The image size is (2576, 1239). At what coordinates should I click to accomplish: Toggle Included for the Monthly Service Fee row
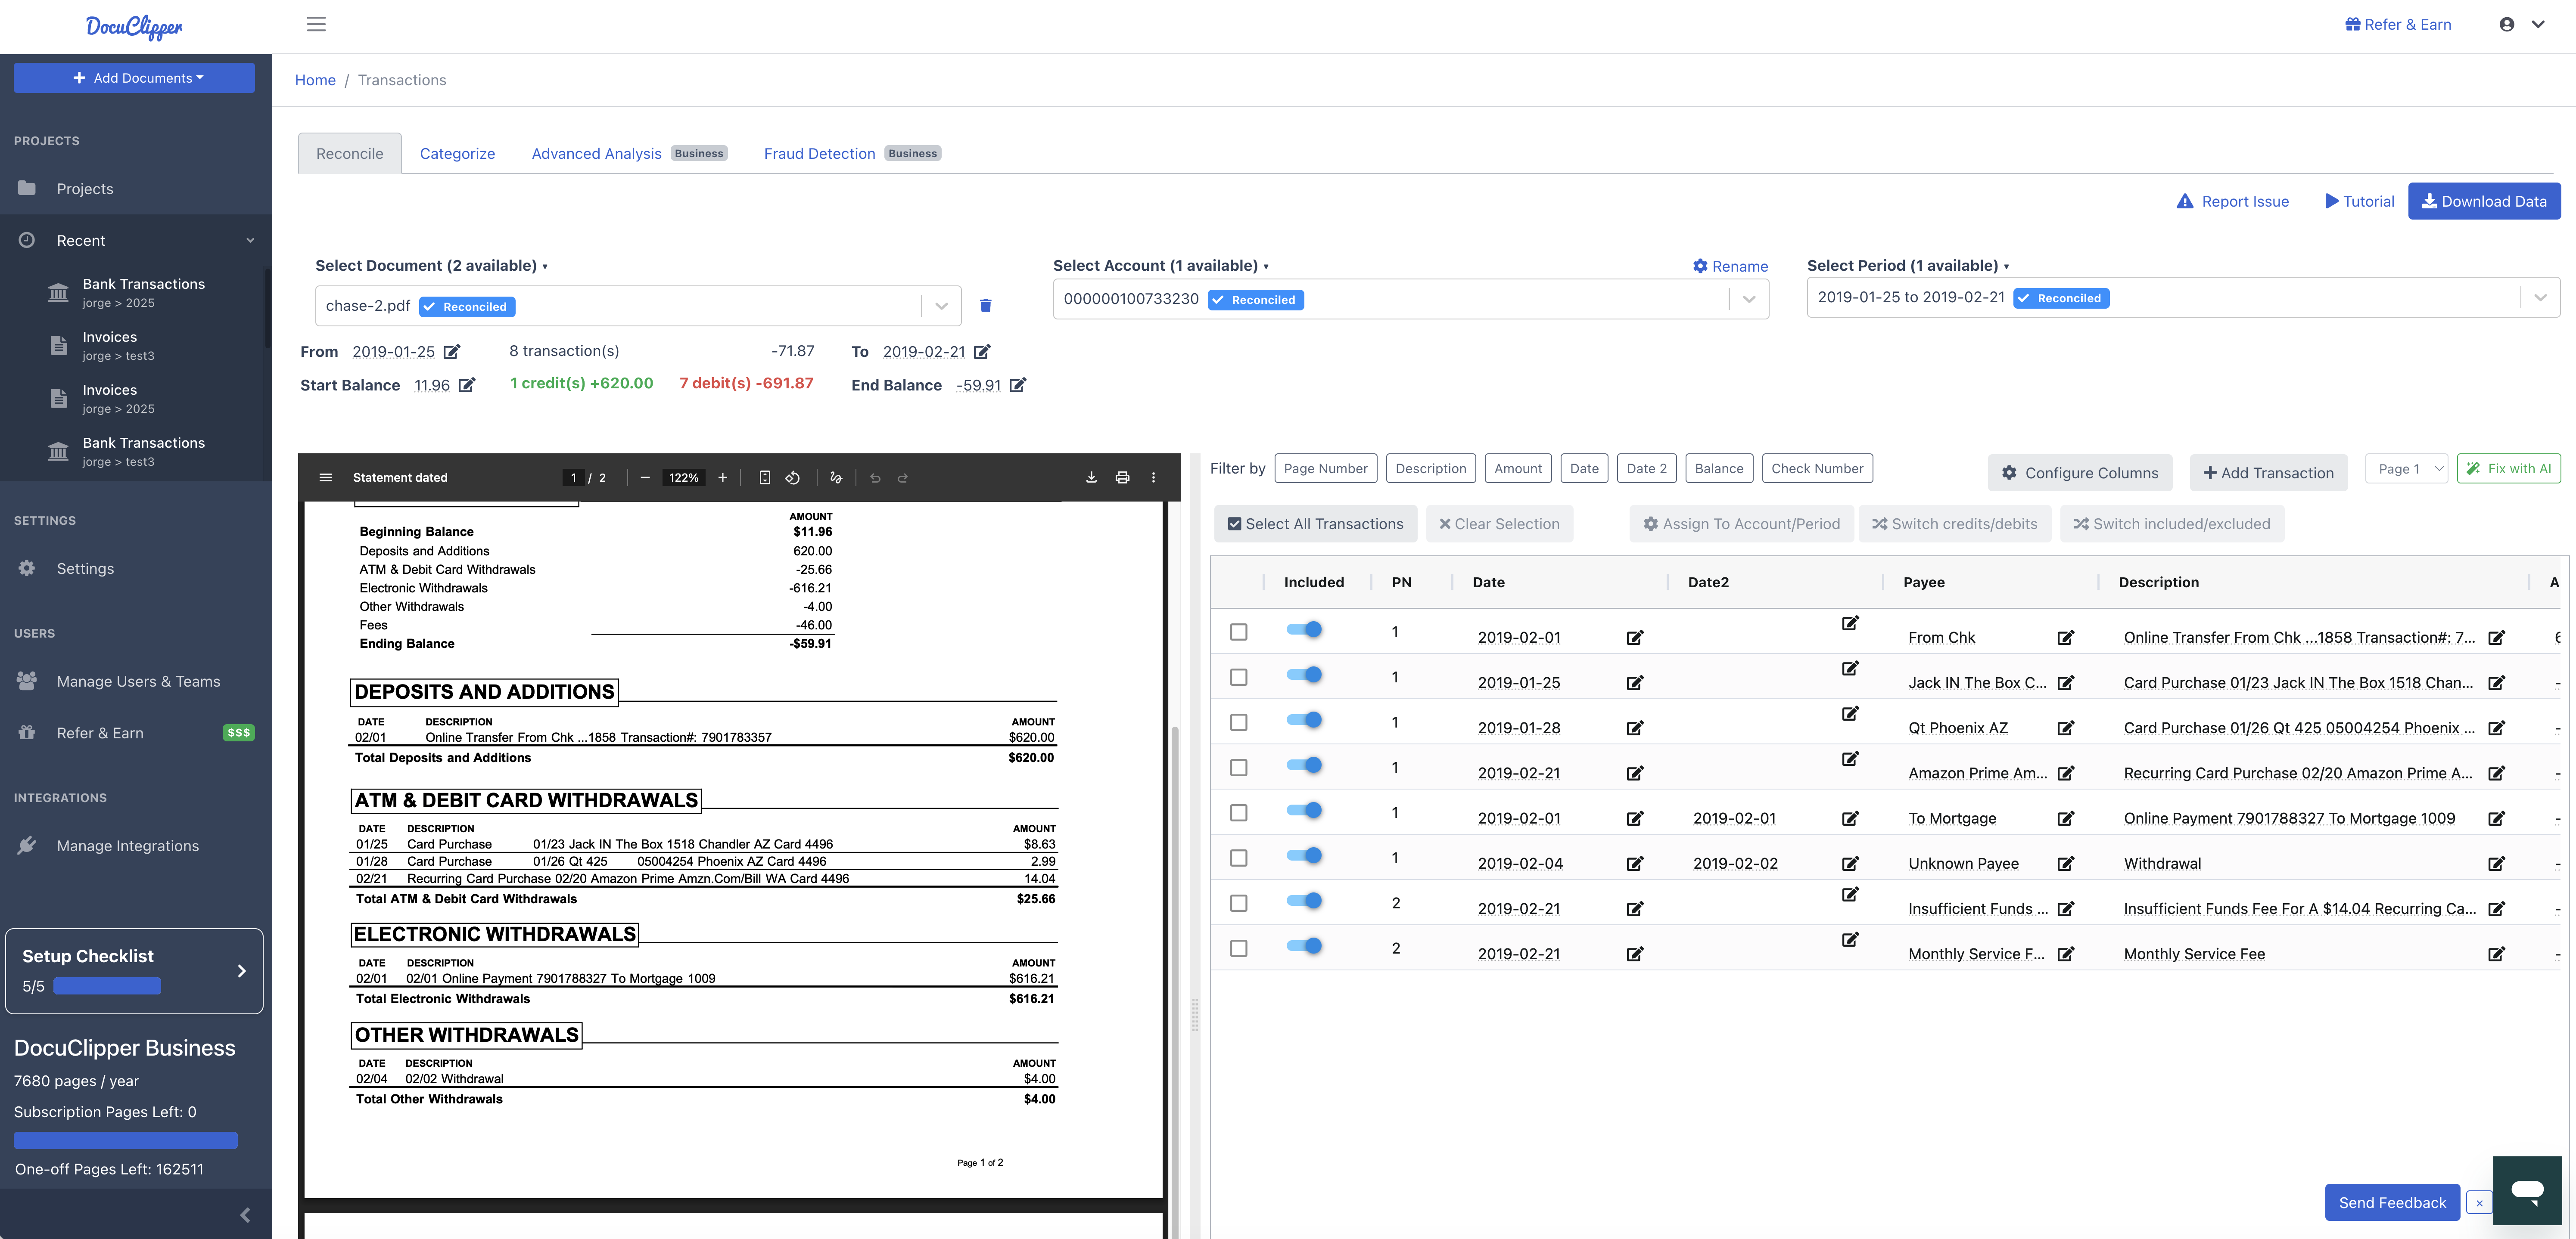(x=1304, y=945)
